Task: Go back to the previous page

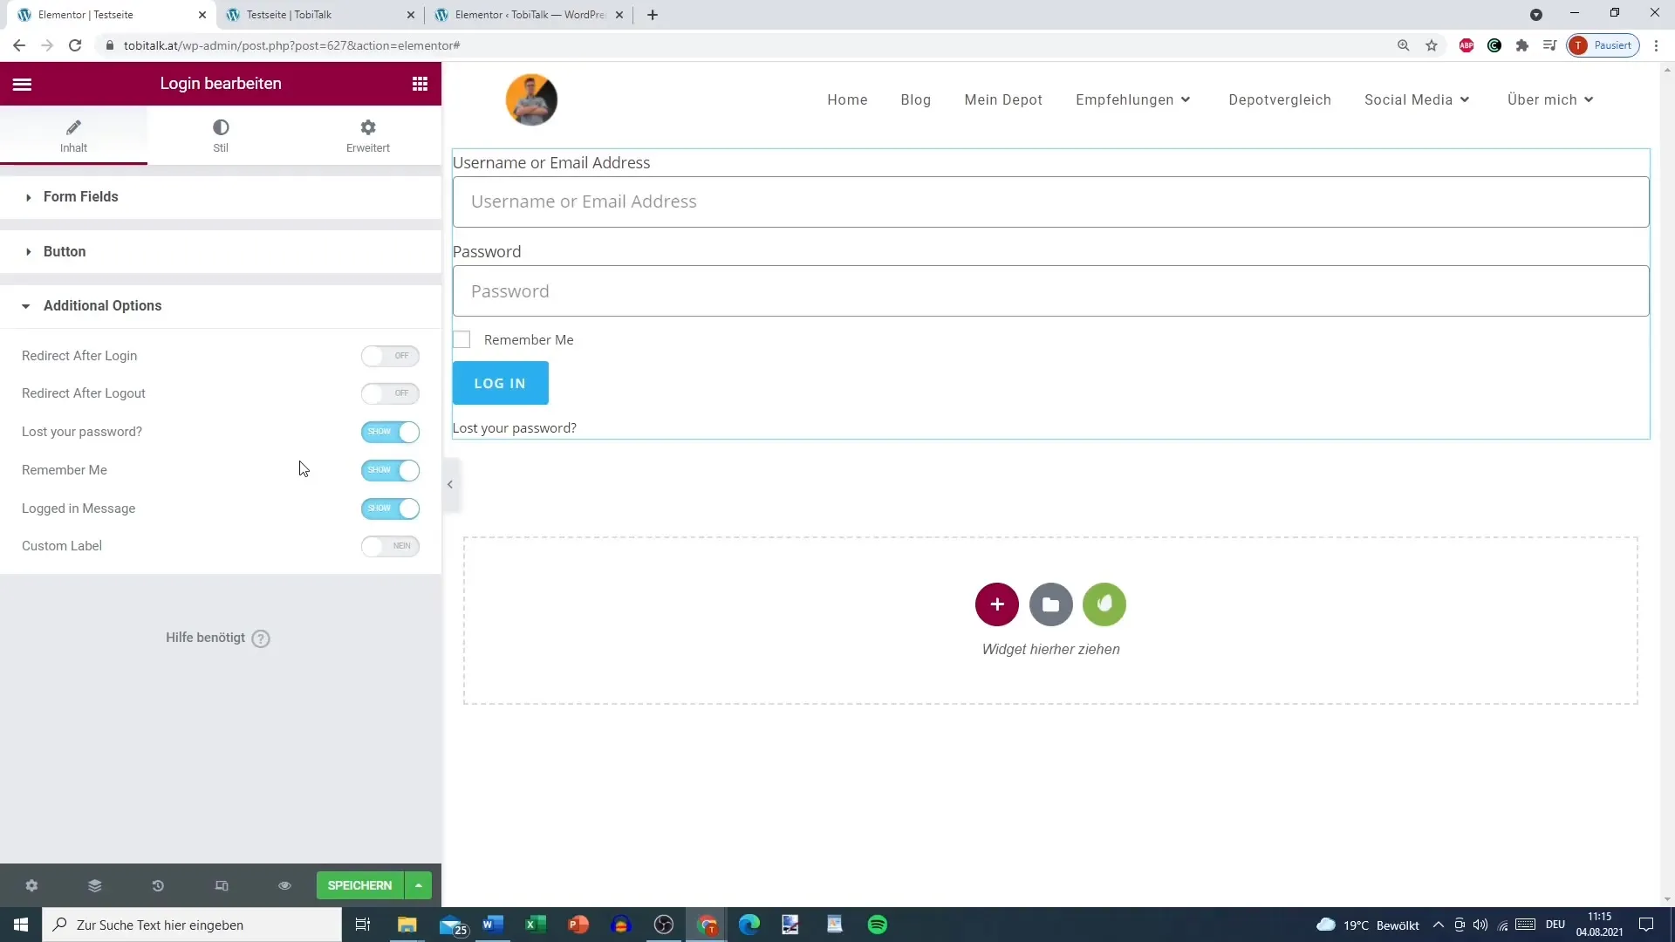Action: coord(19,45)
